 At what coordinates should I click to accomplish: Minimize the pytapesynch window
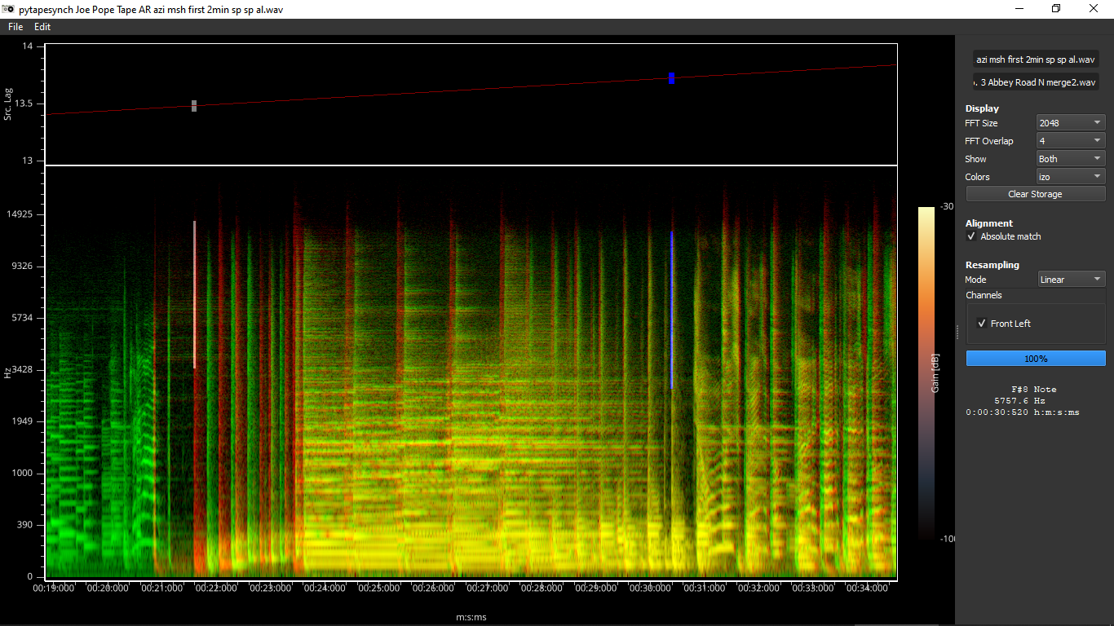1019,9
